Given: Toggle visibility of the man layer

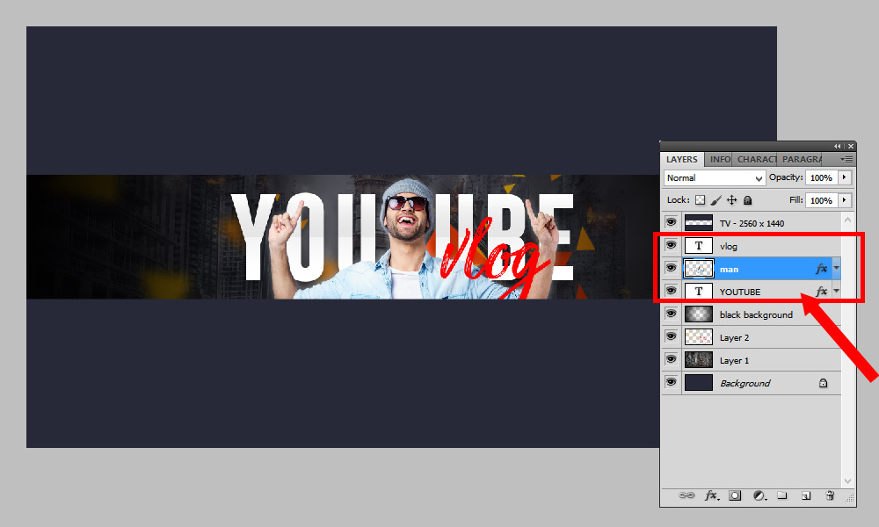Looking at the screenshot, I should pyautogui.click(x=671, y=268).
